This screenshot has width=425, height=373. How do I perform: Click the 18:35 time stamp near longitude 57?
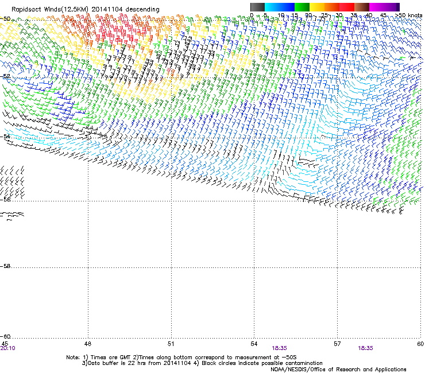[365, 348]
